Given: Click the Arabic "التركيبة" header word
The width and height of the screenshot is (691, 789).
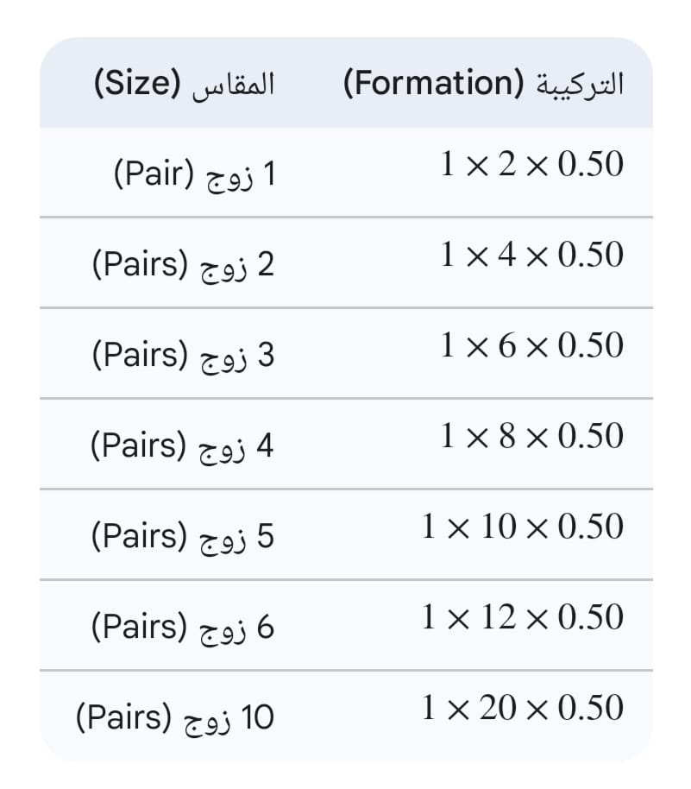Looking at the screenshot, I should click(580, 85).
